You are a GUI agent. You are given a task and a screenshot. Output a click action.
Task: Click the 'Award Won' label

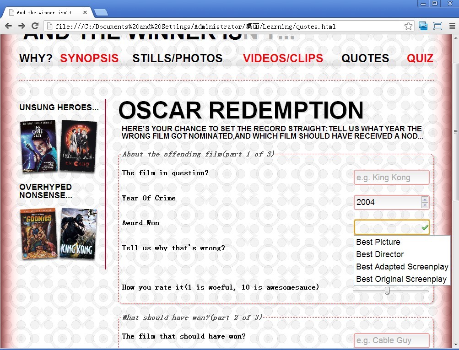[141, 223]
